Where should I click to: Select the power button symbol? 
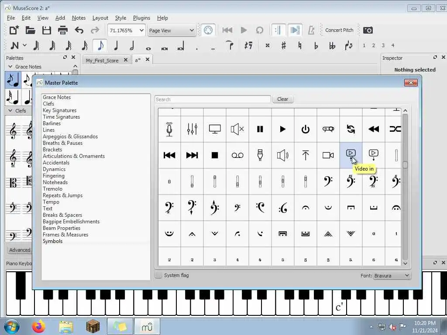pos(305,129)
